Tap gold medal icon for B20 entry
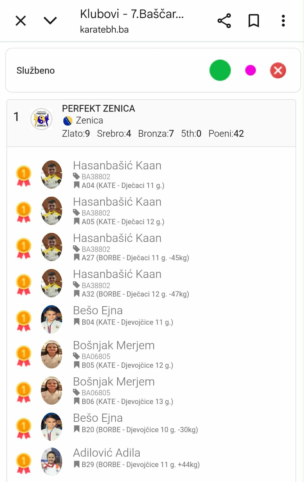 tap(24, 428)
